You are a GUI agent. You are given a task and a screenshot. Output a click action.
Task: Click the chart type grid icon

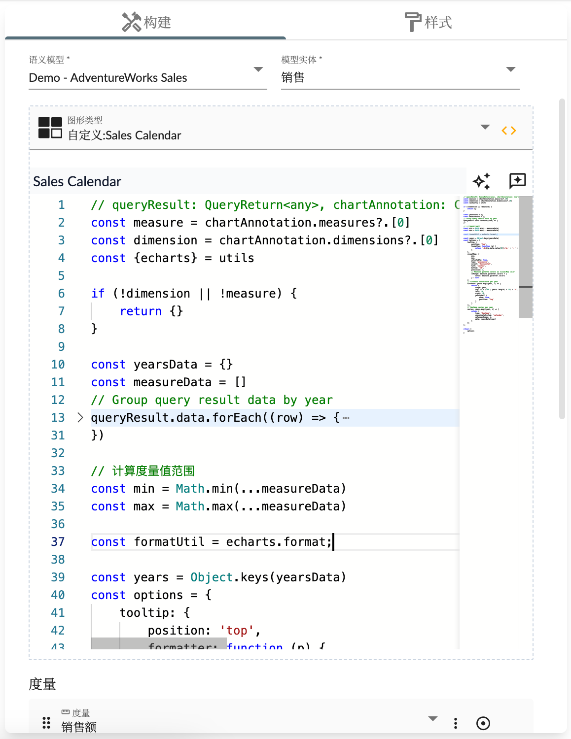pyautogui.click(x=50, y=128)
